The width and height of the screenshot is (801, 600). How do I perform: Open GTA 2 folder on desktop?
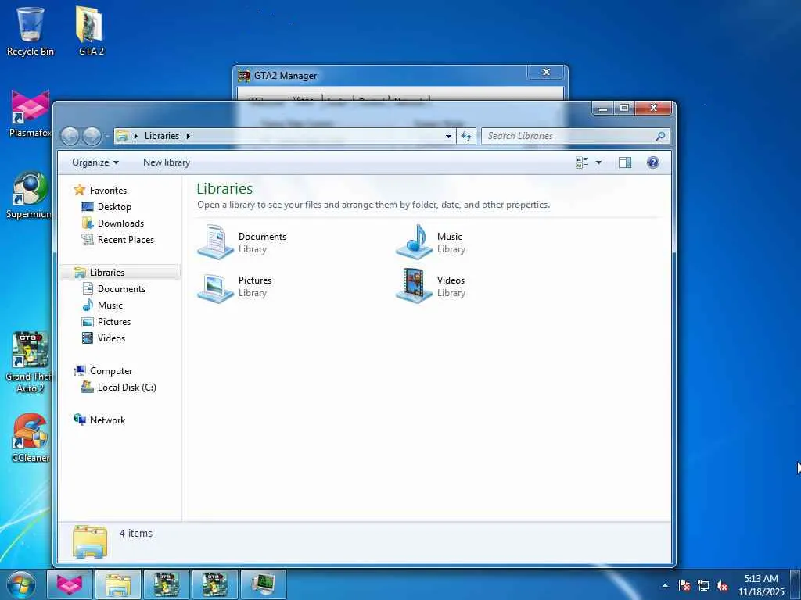[91, 31]
